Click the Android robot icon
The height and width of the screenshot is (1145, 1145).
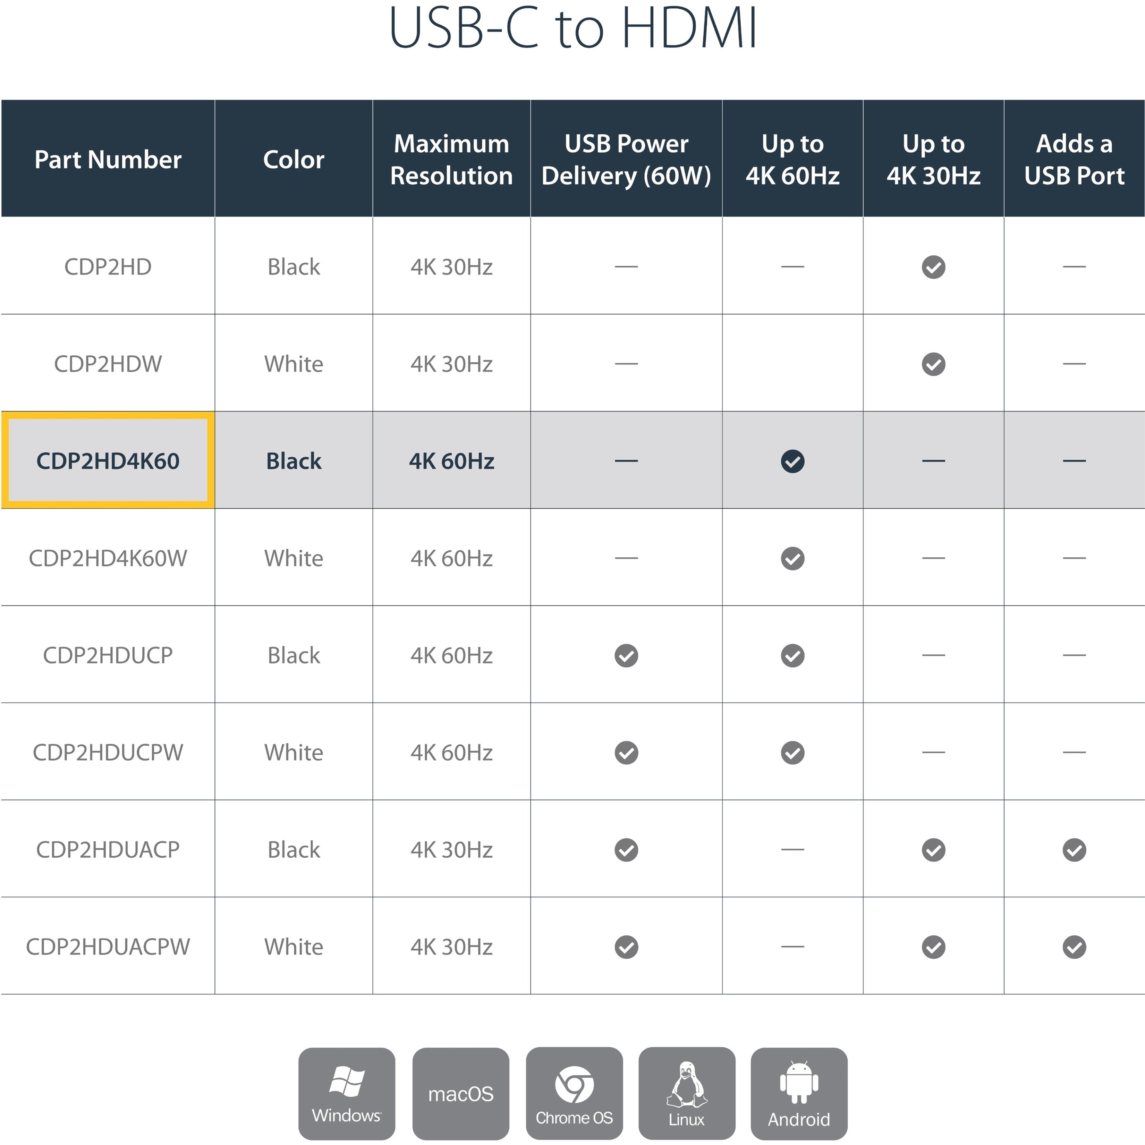[x=799, y=1093]
